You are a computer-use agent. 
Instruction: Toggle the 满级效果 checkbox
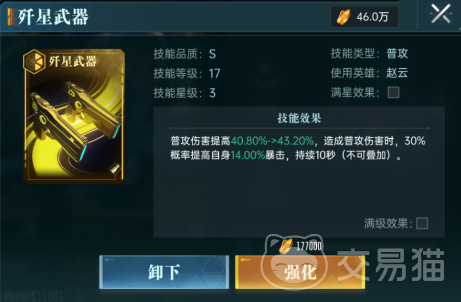pos(422,224)
